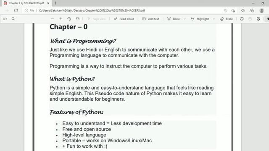
Task: Click the Portable – works on Windows/Linux/Mac bullet
Action: tap(107, 141)
